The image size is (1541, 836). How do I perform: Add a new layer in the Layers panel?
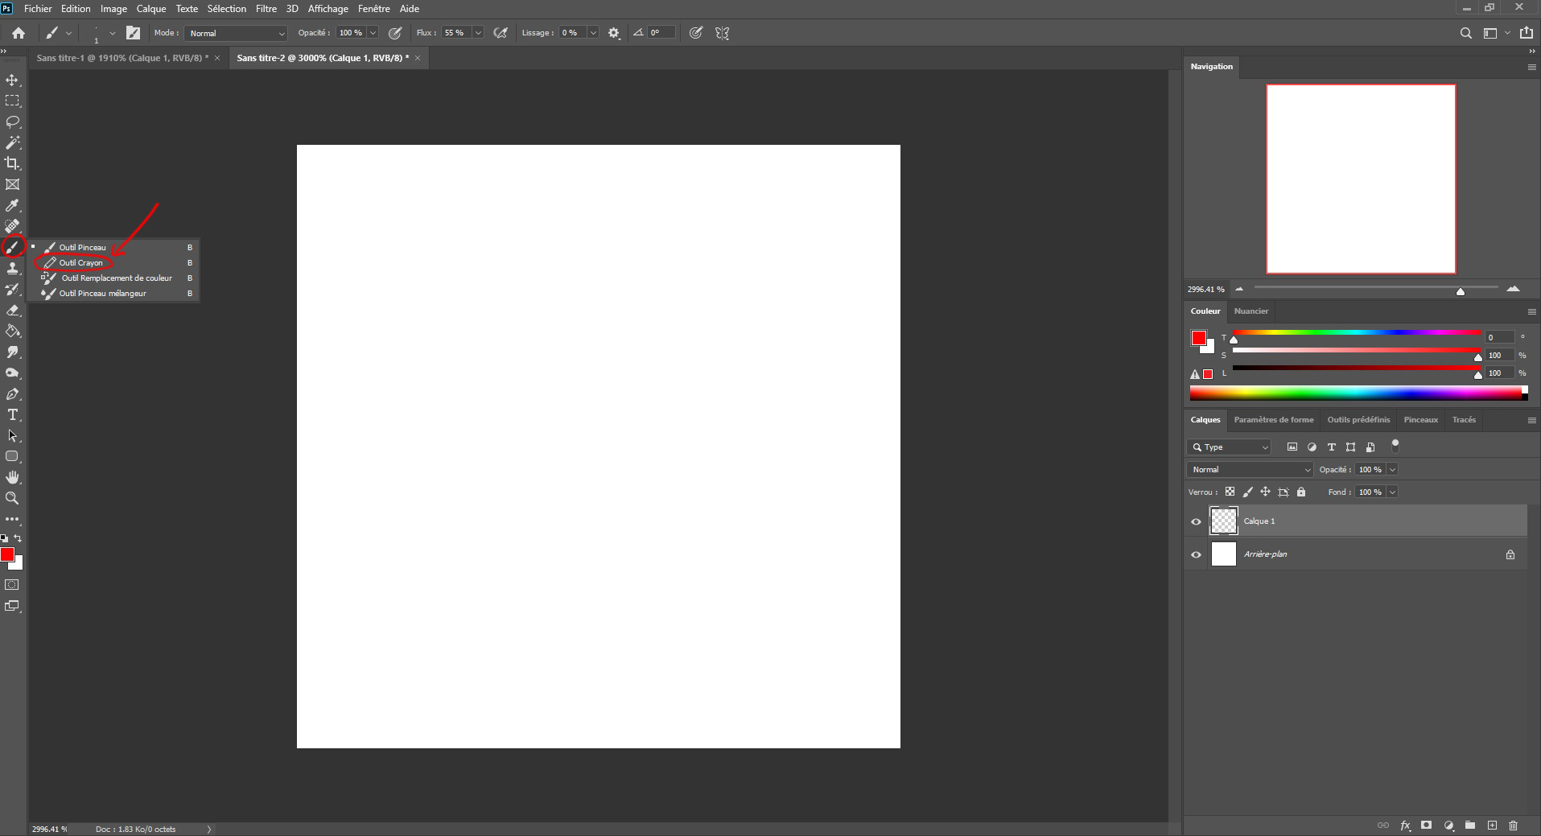1492,826
